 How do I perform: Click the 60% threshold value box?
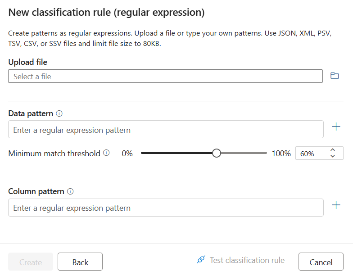[x=312, y=154]
